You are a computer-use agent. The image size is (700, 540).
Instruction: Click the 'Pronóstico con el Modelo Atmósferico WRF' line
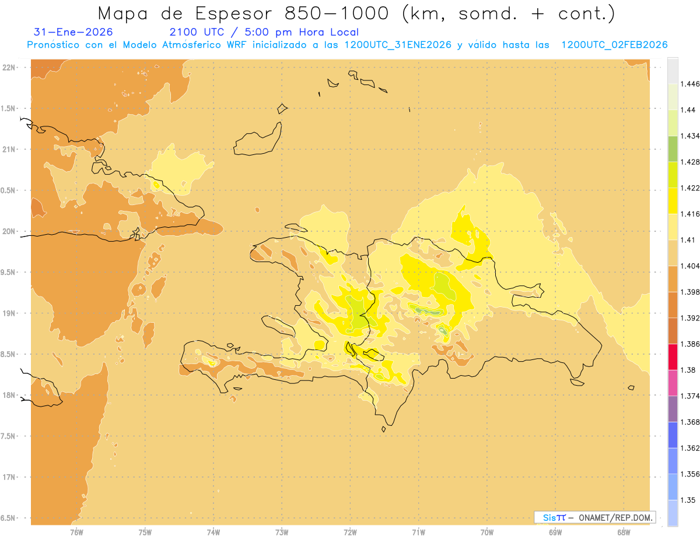[x=137, y=45]
